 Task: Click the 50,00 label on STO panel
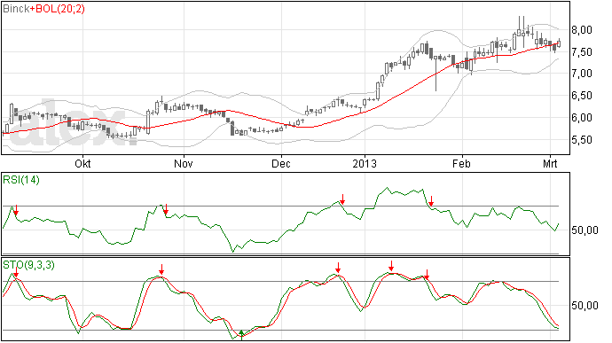pos(585,306)
